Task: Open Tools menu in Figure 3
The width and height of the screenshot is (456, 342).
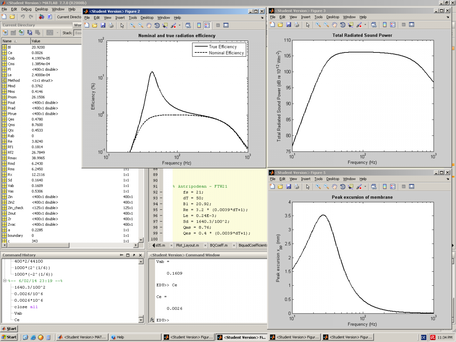Action: (x=318, y=17)
